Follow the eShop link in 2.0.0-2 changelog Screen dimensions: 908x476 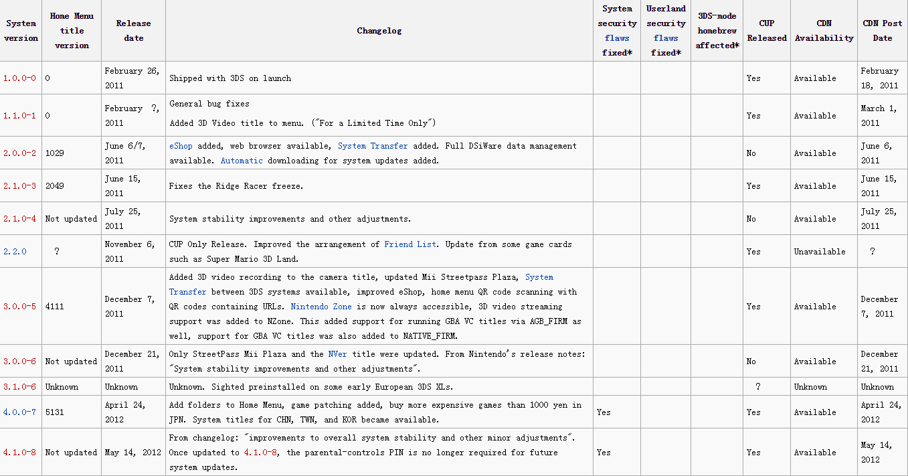tap(181, 146)
